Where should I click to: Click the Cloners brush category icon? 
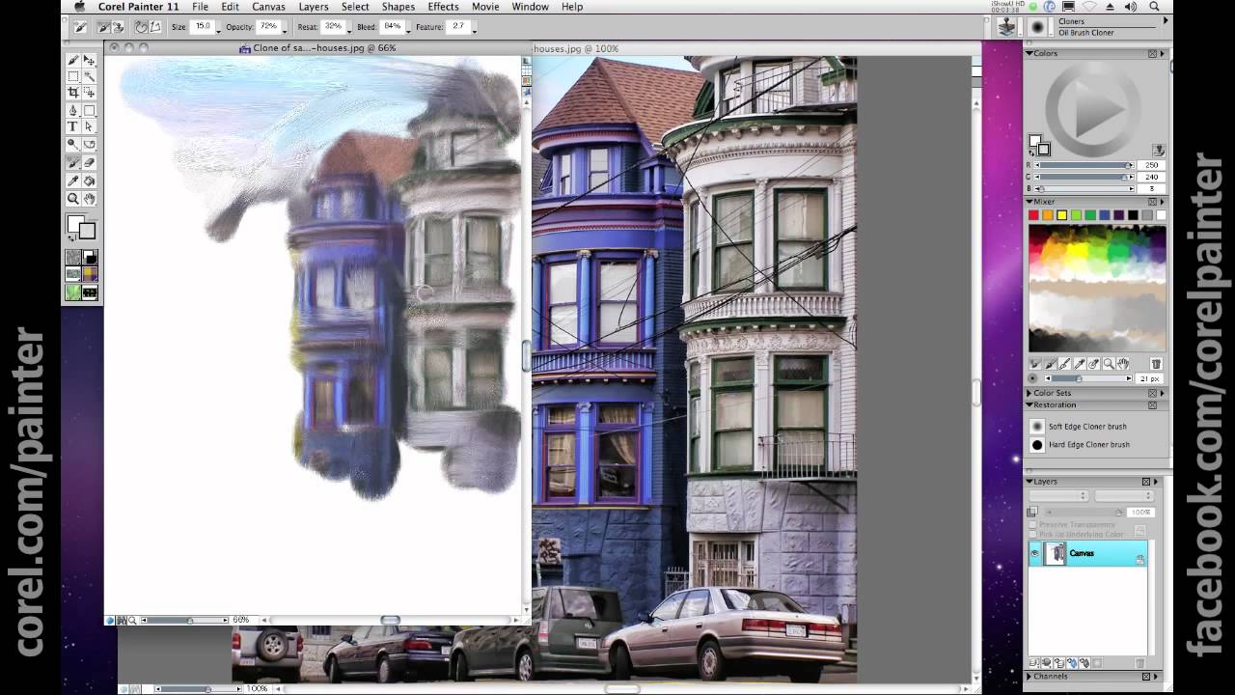click(x=1006, y=27)
